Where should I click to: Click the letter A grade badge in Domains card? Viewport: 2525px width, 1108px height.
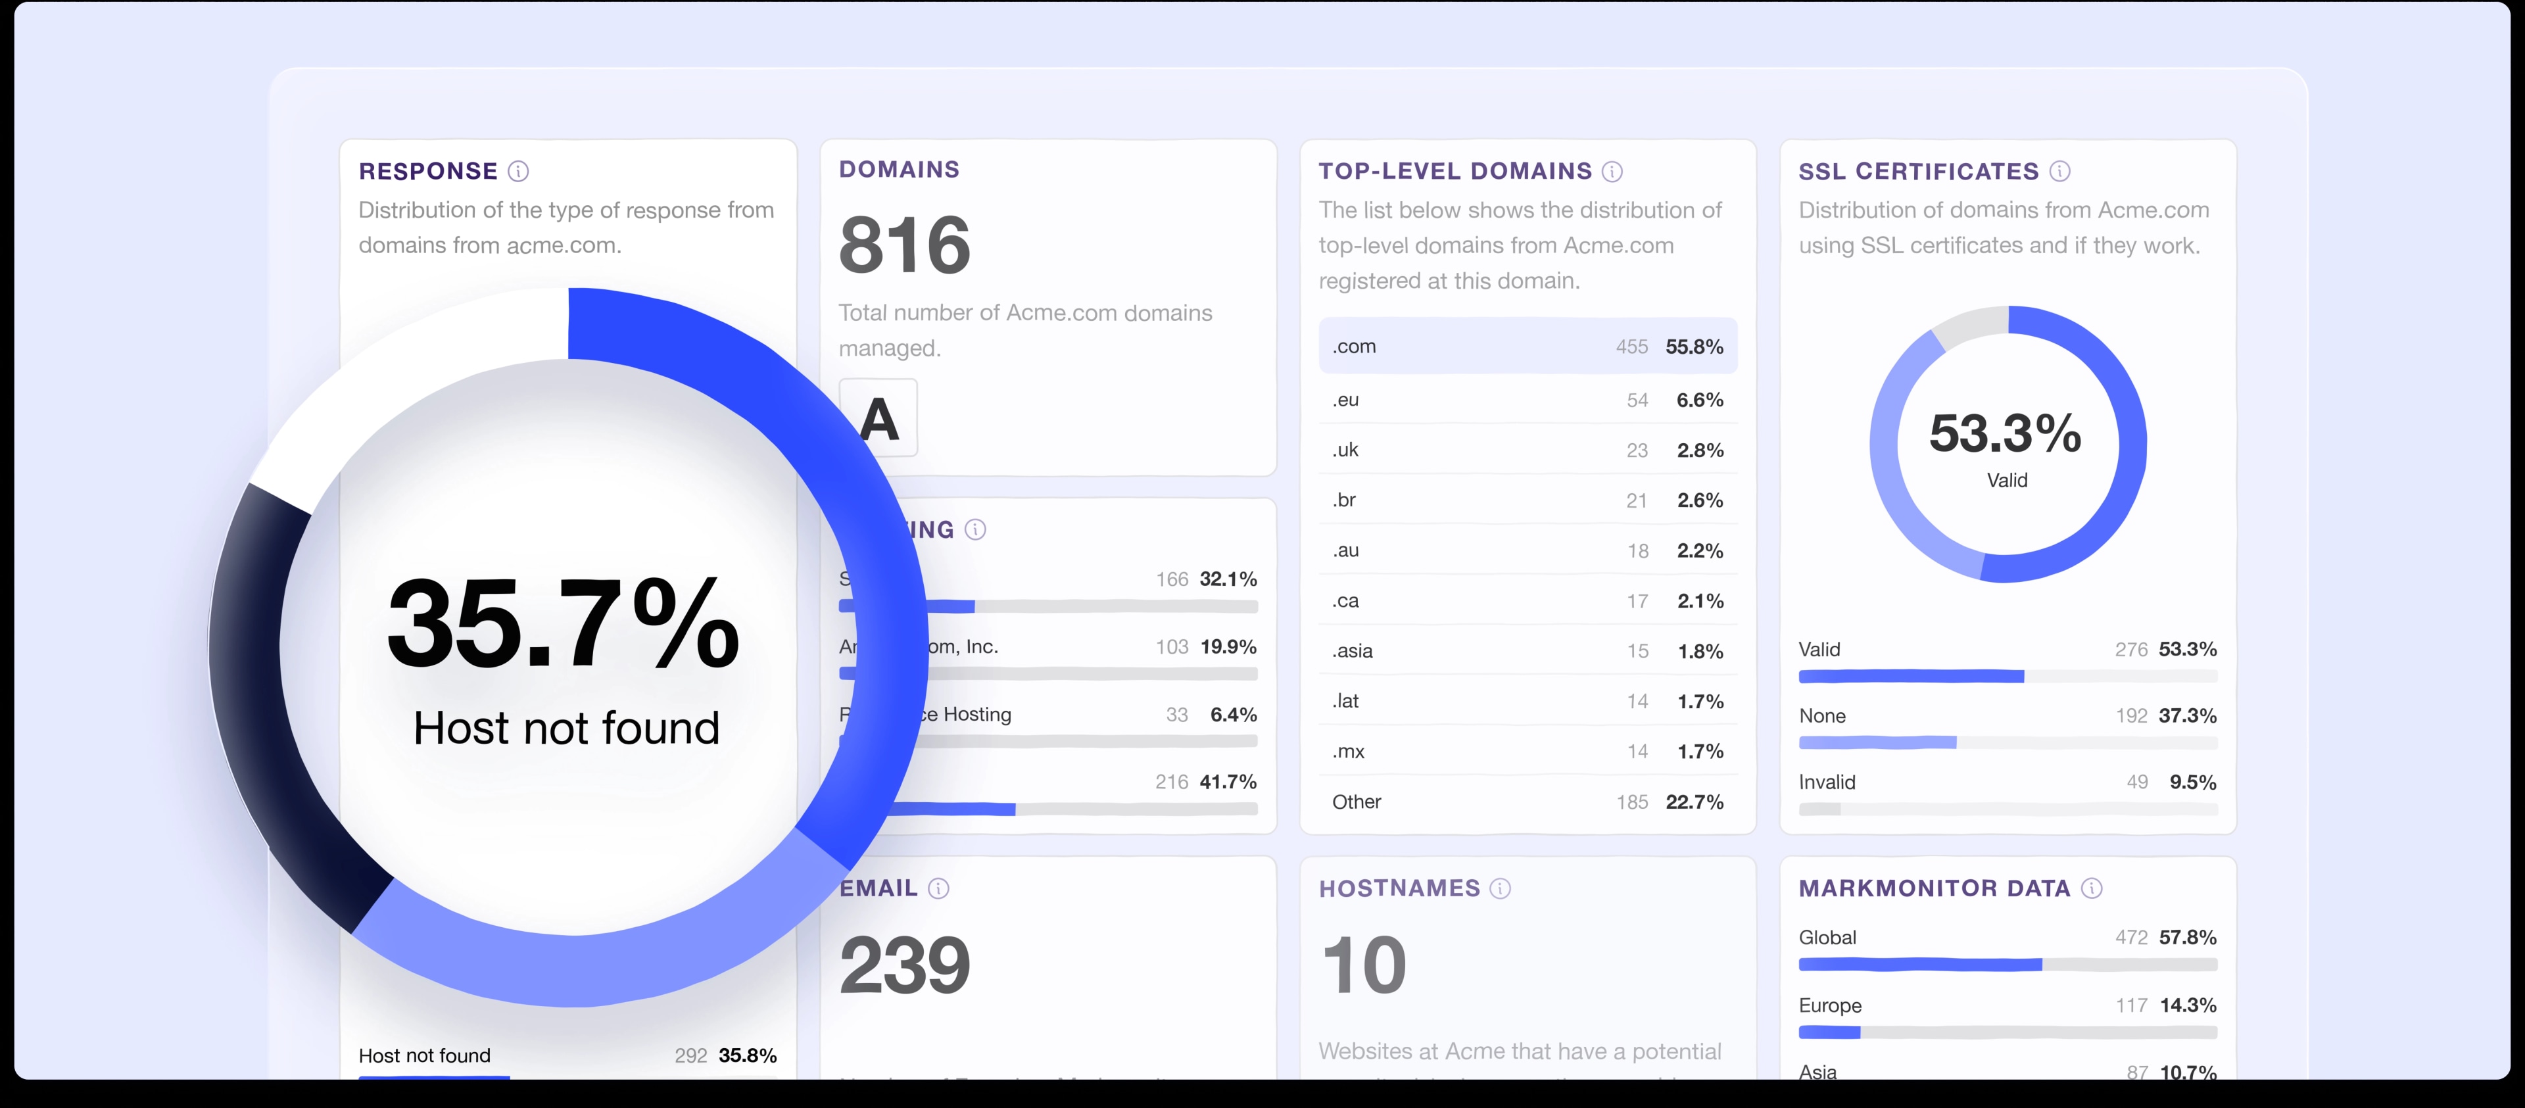click(x=879, y=419)
